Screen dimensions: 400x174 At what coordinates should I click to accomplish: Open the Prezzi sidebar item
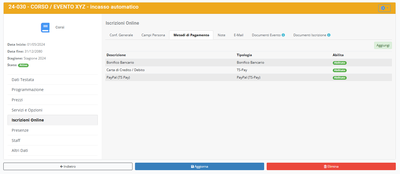click(x=17, y=100)
